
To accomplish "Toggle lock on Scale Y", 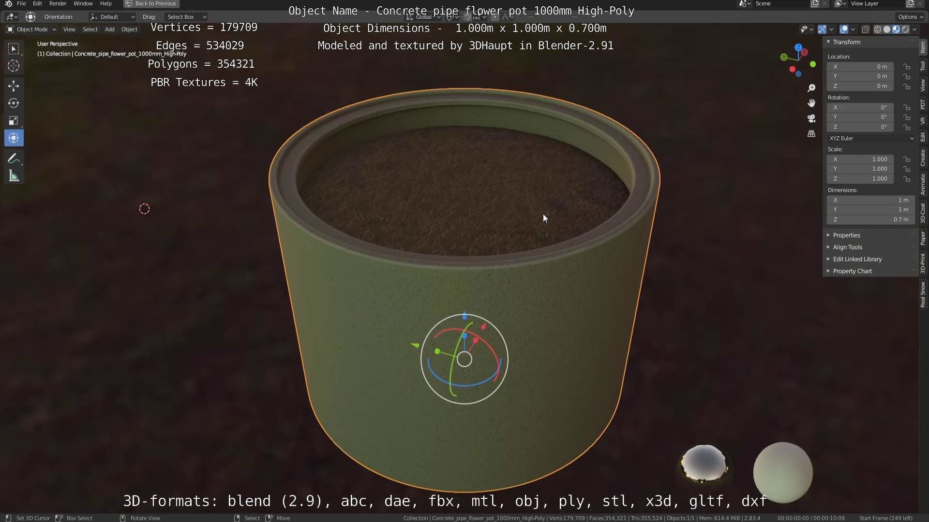I will click(x=907, y=169).
